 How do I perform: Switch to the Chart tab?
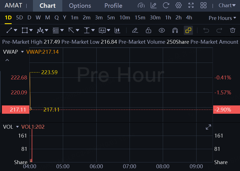[48, 6]
